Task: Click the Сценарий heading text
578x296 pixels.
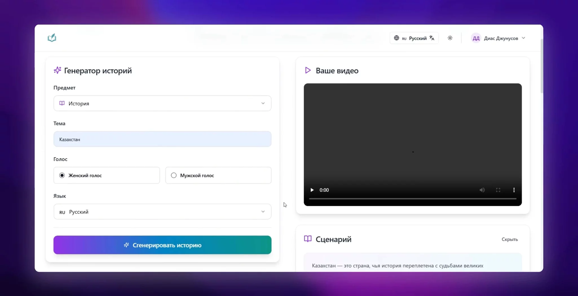Action: pos(333,239)
